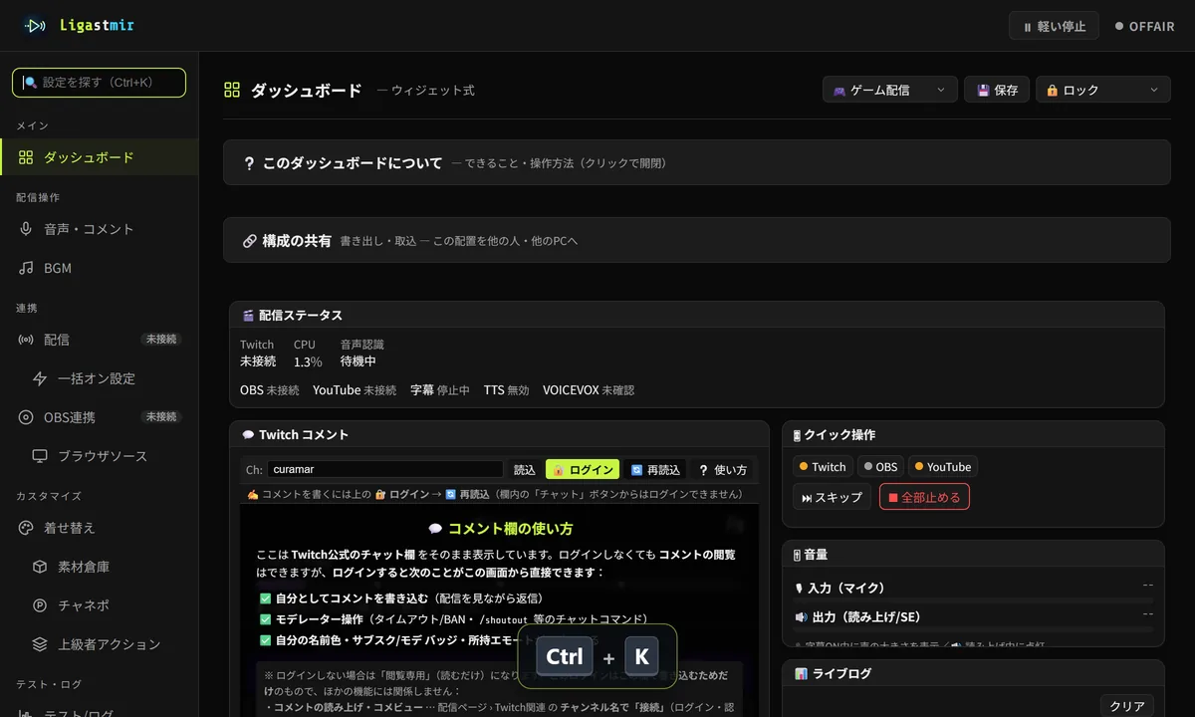This screenshot has height=717, width=1195.
Task: Click the Ligastmir logo icon
Action: tap(34, 26)
